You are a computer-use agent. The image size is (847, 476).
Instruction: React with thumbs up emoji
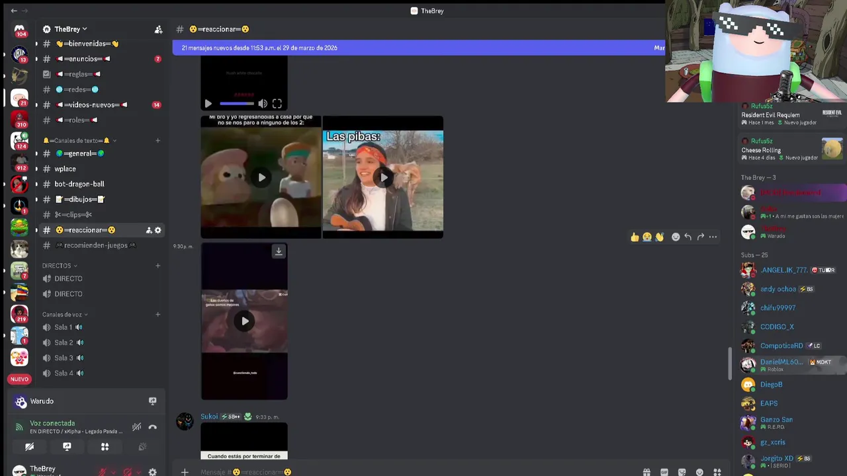(635, 237)
